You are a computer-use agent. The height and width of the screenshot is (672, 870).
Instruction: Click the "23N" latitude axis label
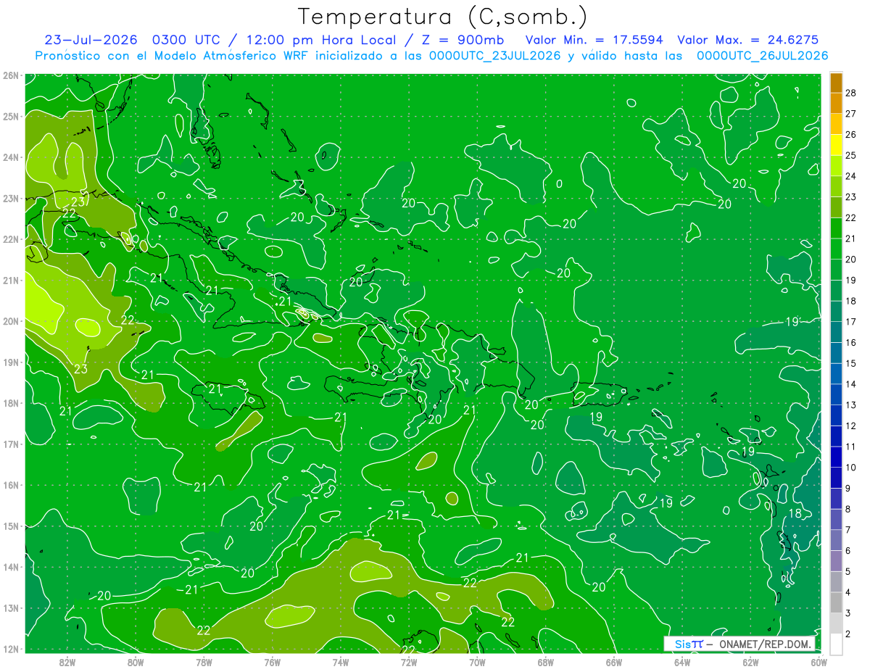pos(10,198)
